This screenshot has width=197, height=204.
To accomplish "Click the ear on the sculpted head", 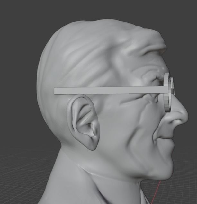I will pyautogui.click(x=83, y=122).
